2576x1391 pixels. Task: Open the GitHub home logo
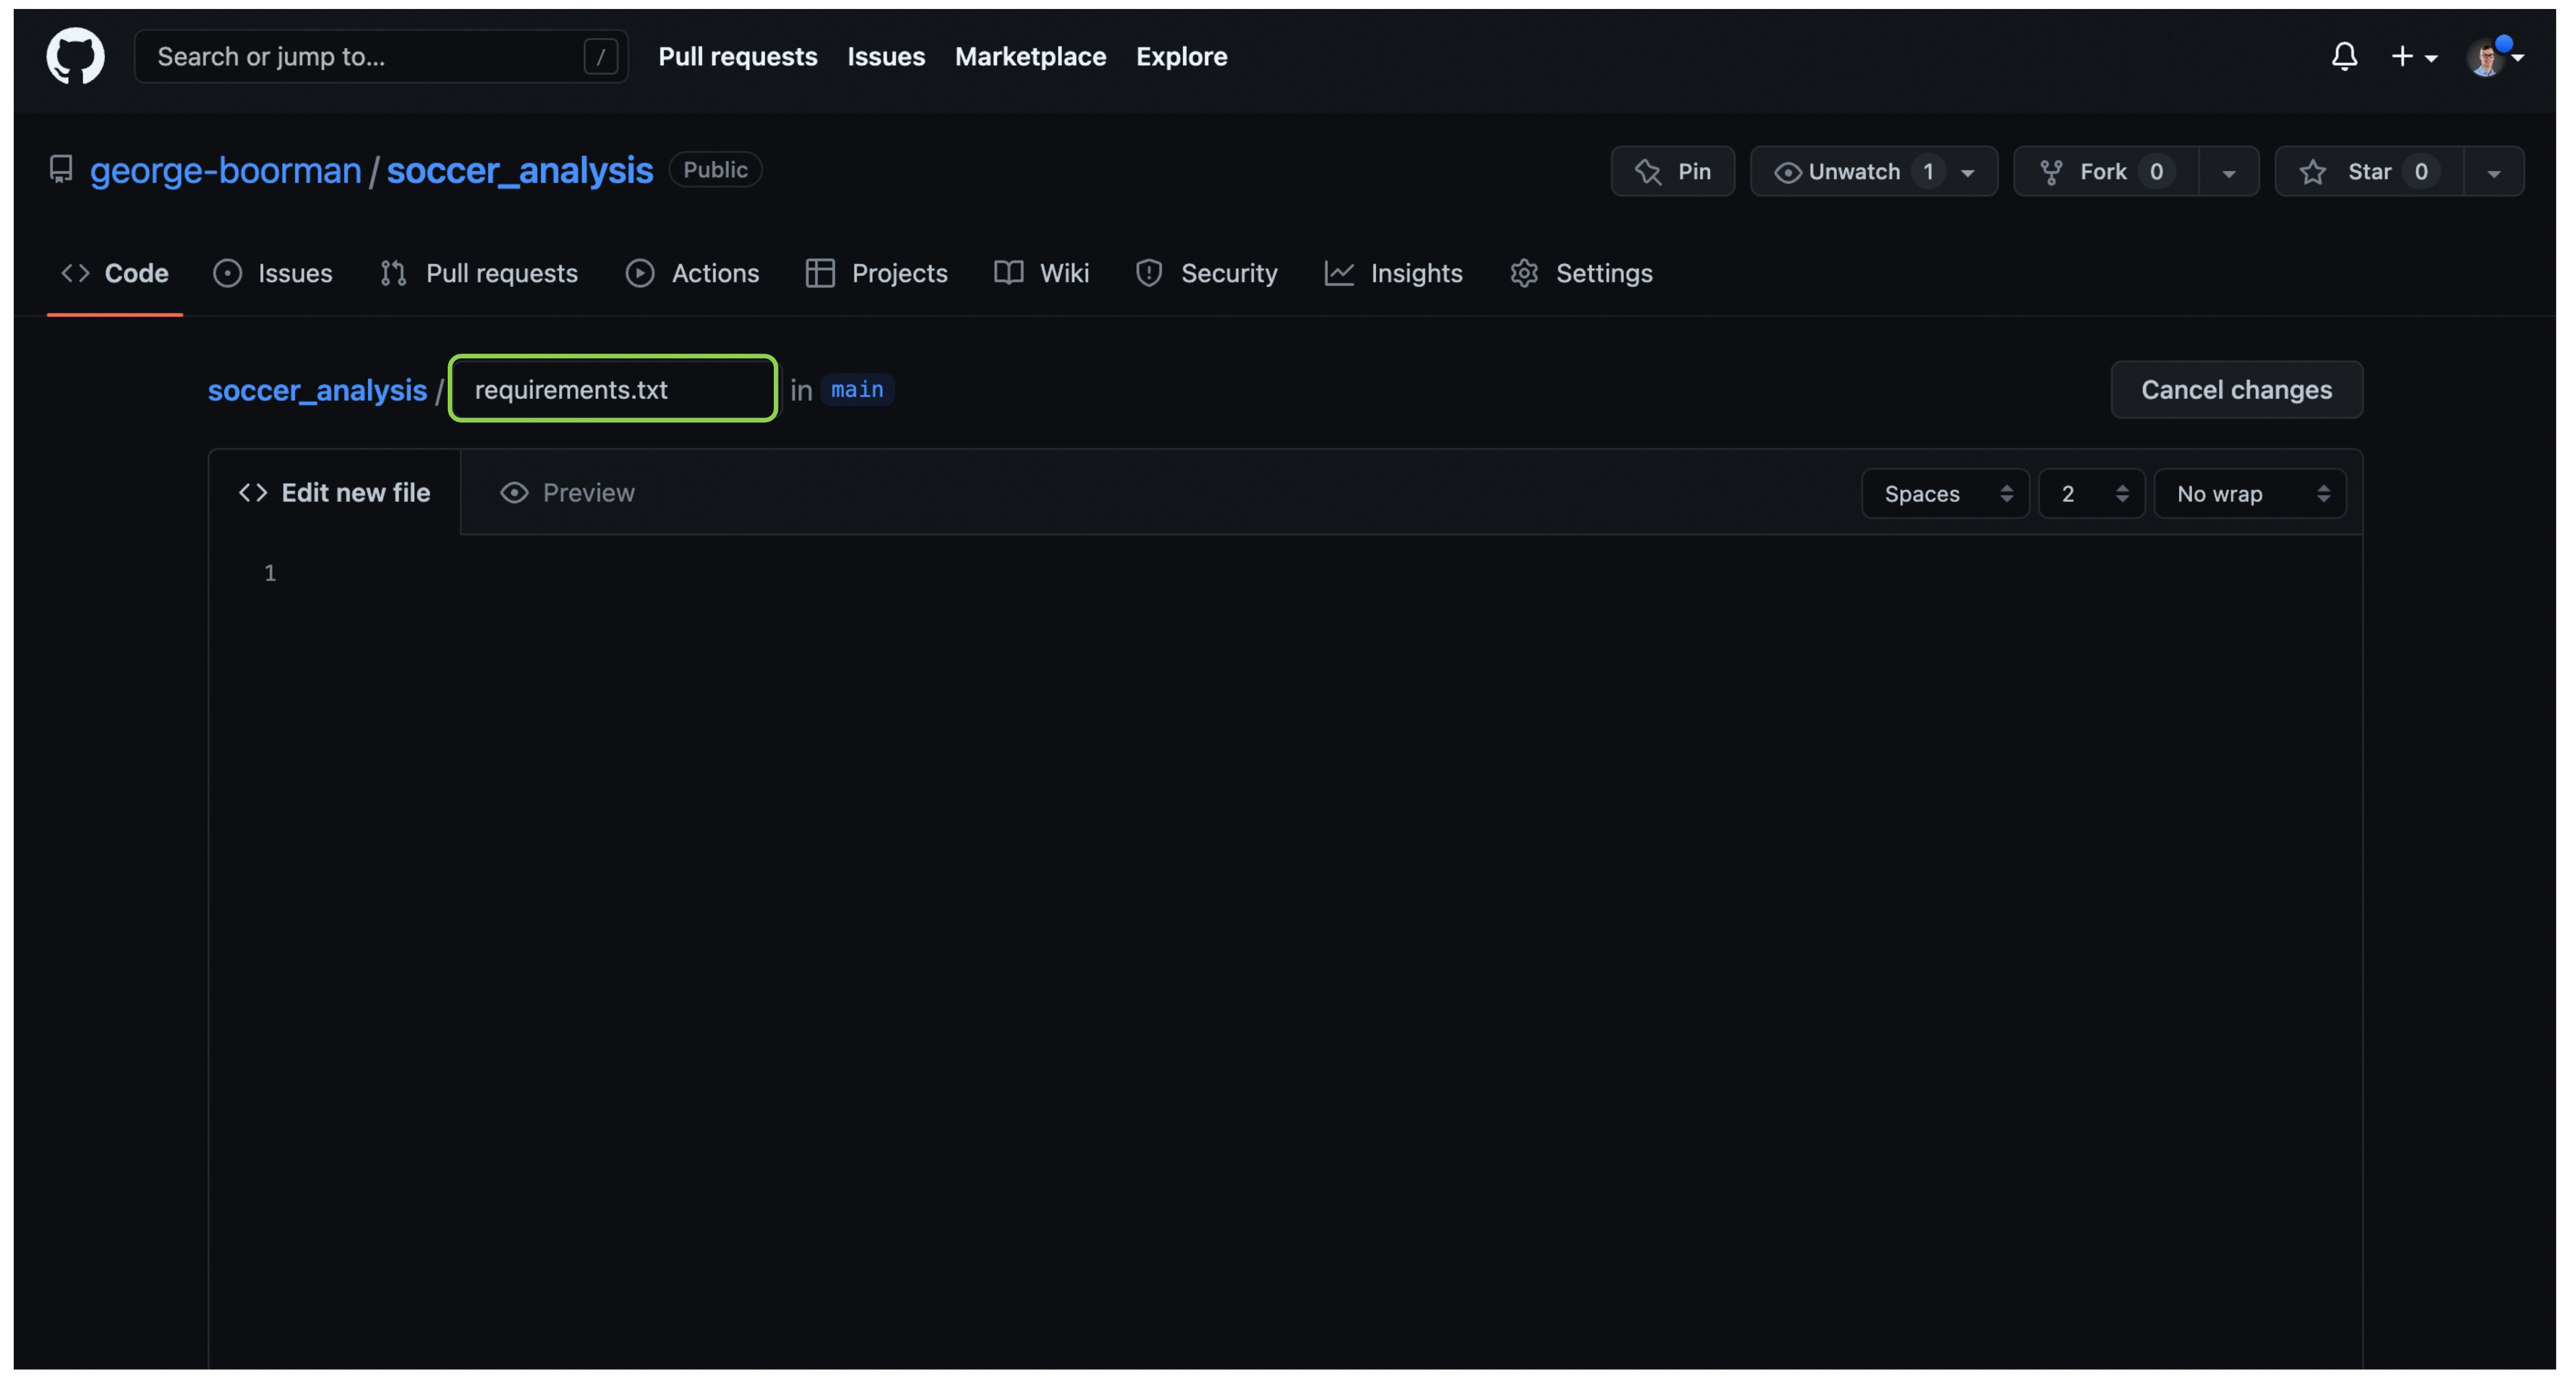tap(75, 56)
